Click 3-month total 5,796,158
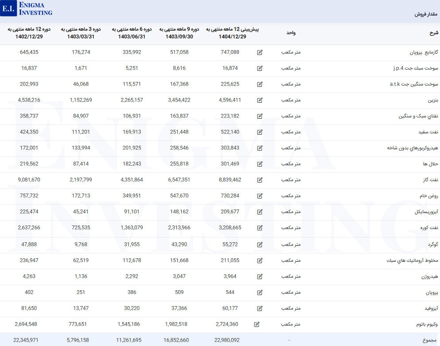 (78, 340)
